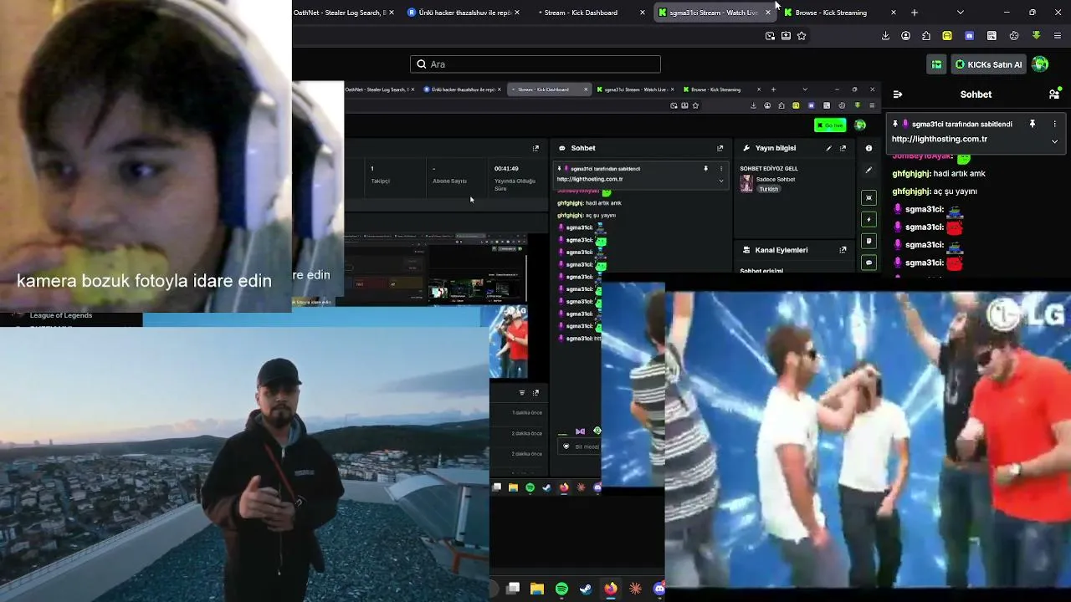Click the 'Abone Sayısı' stat label
The height and width of the screenshot is (602, 1071).
click(449, 181)
